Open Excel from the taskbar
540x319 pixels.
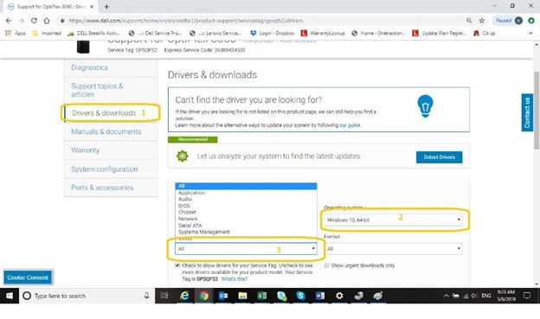[262, 296]
